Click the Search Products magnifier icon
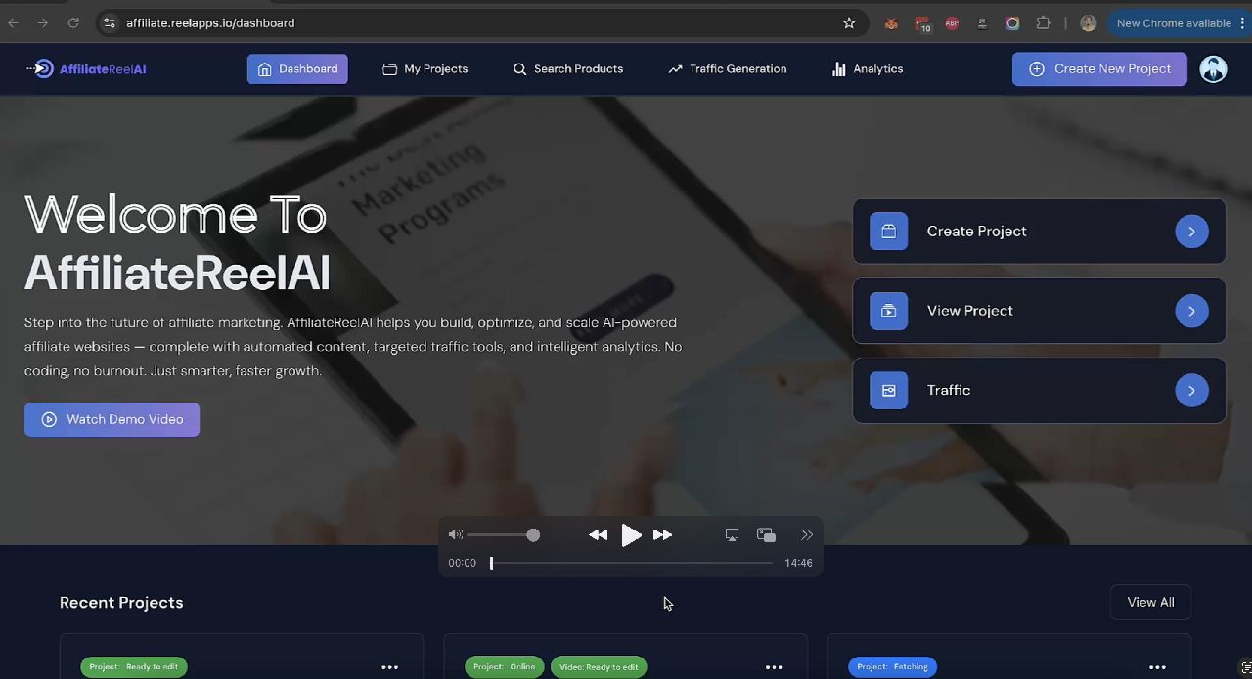 519,68
